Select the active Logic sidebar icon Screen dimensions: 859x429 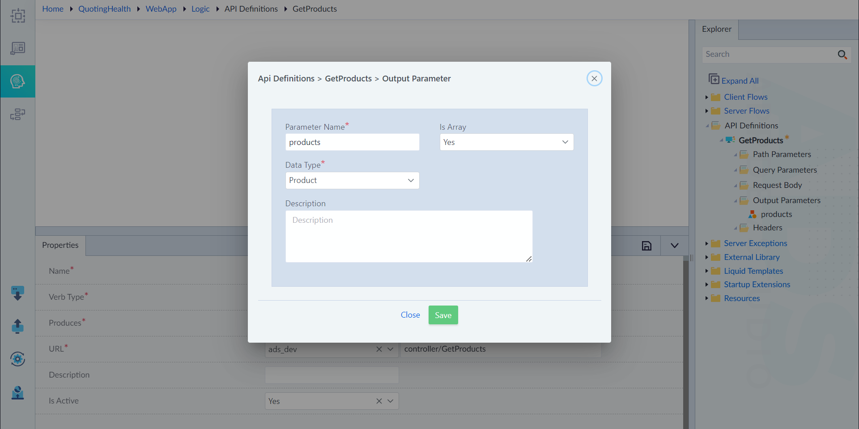pyautogui.click(x=17, y=81)
